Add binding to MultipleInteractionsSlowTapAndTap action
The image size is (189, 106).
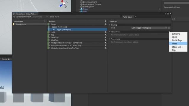click(105, 45)
